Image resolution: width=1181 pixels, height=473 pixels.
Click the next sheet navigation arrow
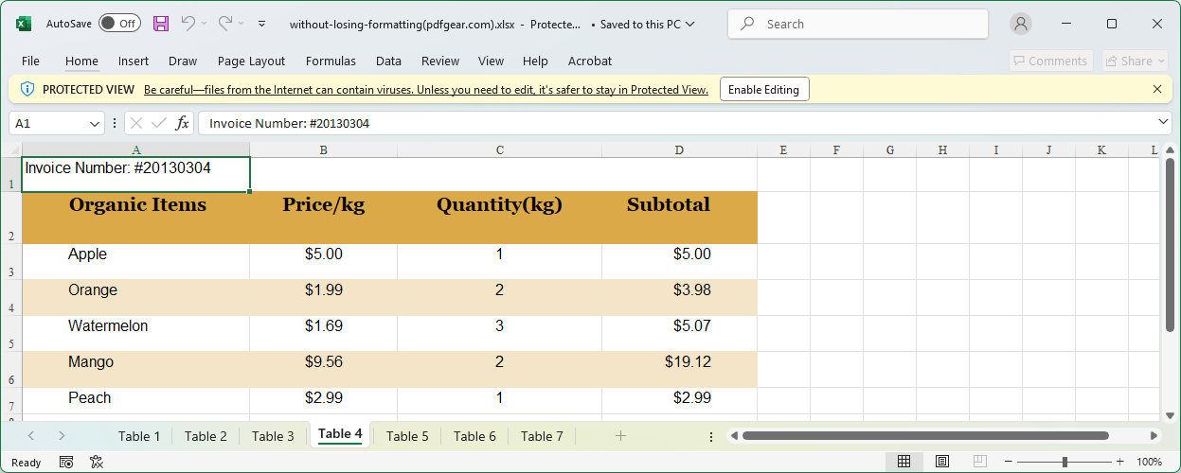62,435
